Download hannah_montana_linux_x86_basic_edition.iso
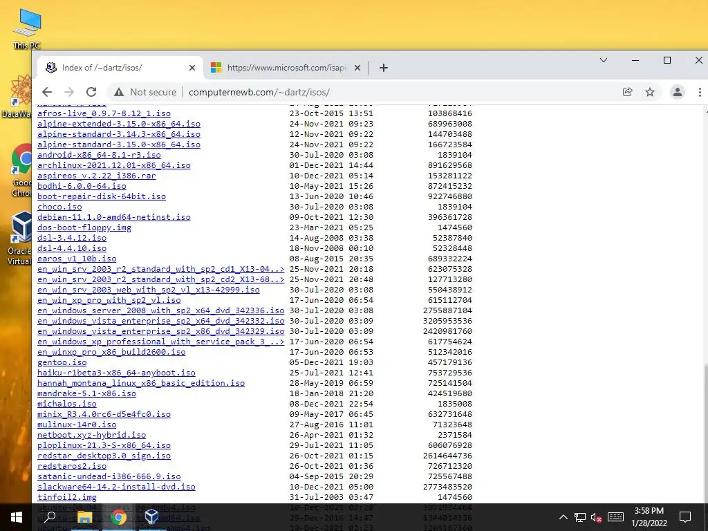Screen dimensions: 708x531 pyautogui.click(x=141, y=383)
